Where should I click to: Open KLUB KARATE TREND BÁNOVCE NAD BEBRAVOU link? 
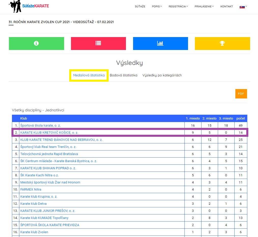pos(61,140)
